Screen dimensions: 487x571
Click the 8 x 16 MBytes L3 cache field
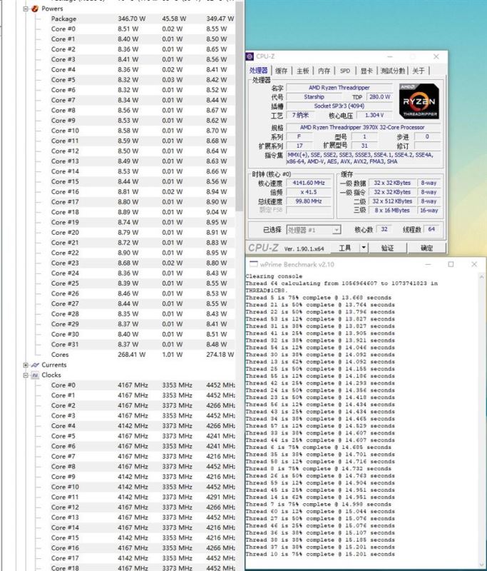[392, 210]
